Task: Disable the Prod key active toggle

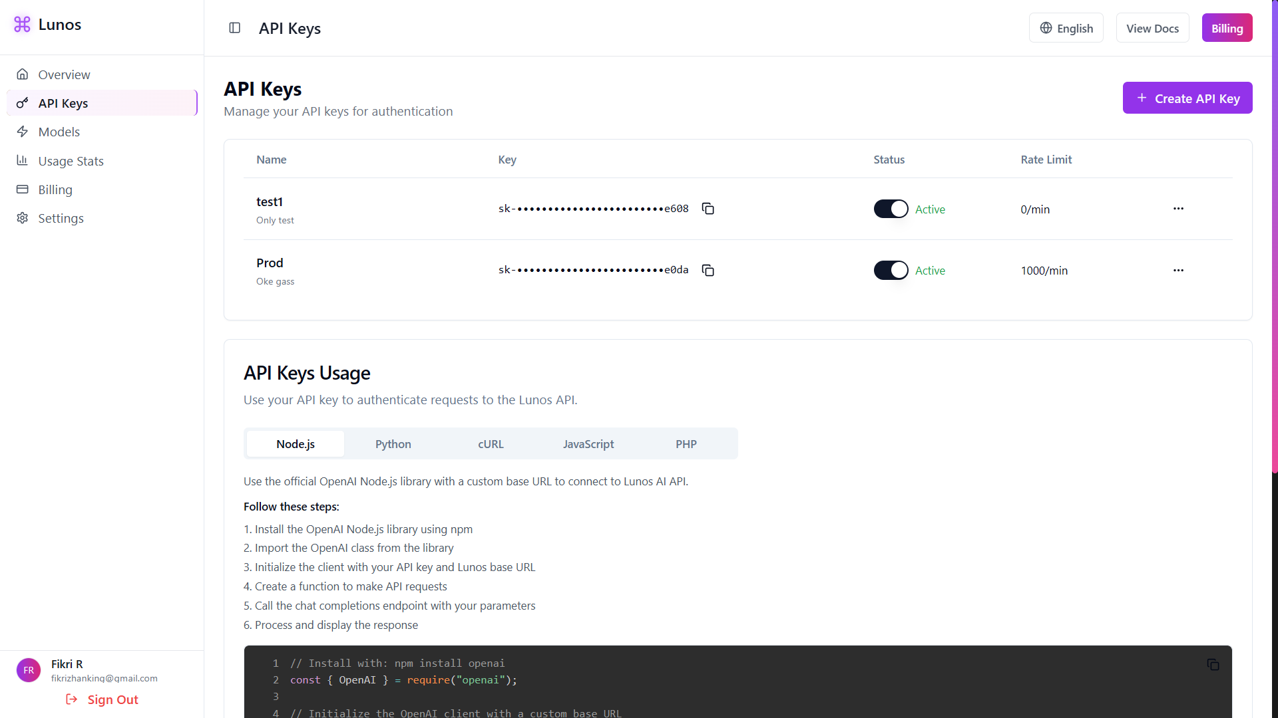Action: coord(891,270)
